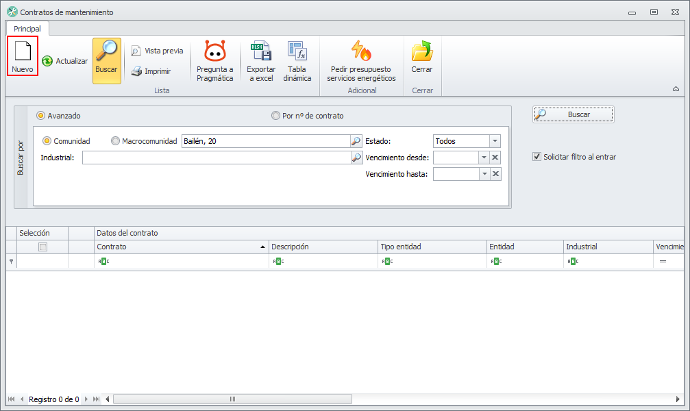Click the Descripción filter operator icon

pyautogui.click(x=279, y=262)
